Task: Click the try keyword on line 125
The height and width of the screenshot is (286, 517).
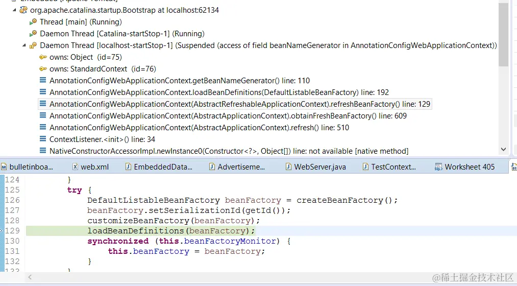Action: click(x=75, y=190)
